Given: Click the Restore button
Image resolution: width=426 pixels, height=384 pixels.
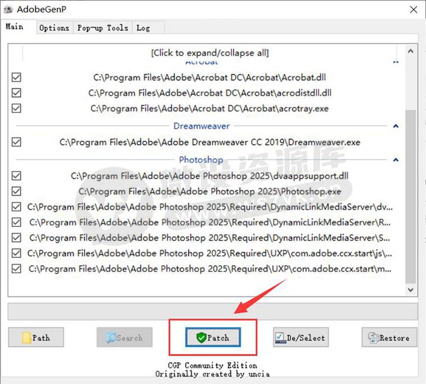Looking at the screenshot, I should (389, 337).
